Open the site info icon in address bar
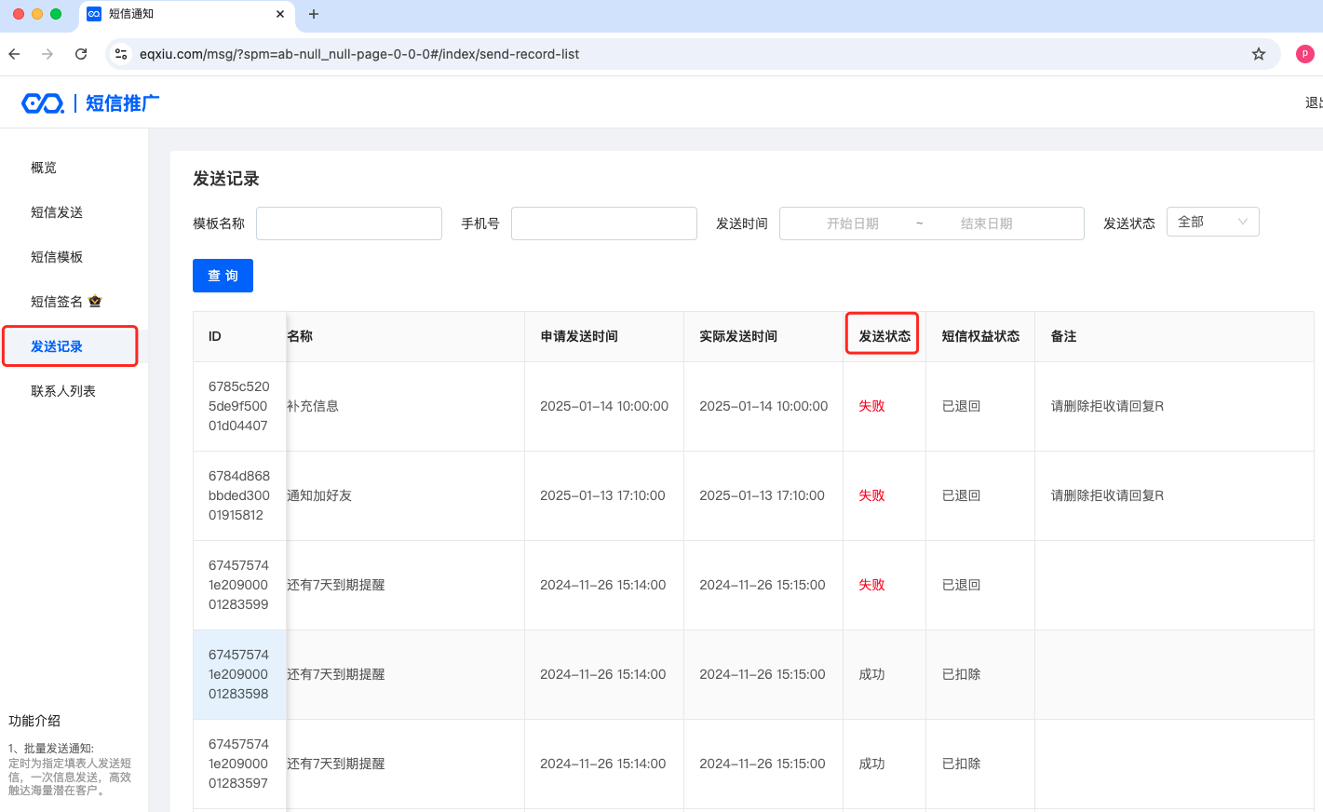This screenshot has width=1323, height=812. (121, 54)
